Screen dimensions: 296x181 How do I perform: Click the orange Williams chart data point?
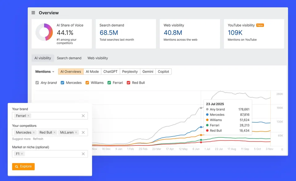201,135
